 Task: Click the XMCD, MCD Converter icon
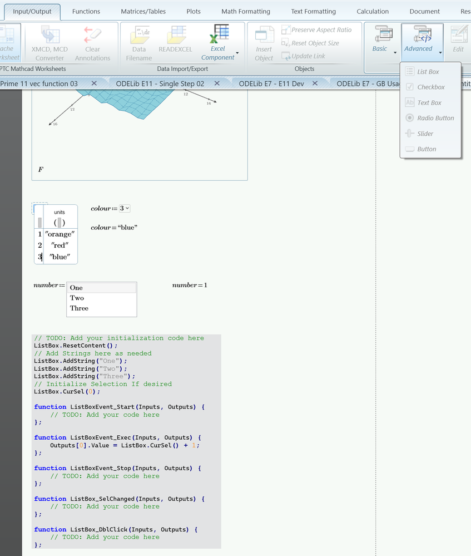[49, 36]
